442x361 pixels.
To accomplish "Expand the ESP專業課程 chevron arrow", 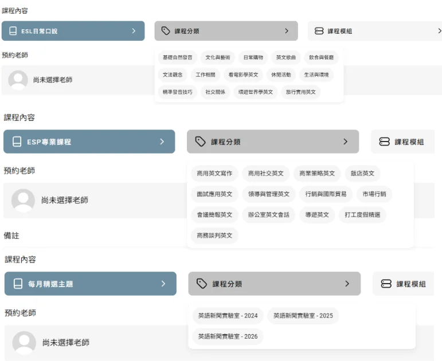I will 162,142.
